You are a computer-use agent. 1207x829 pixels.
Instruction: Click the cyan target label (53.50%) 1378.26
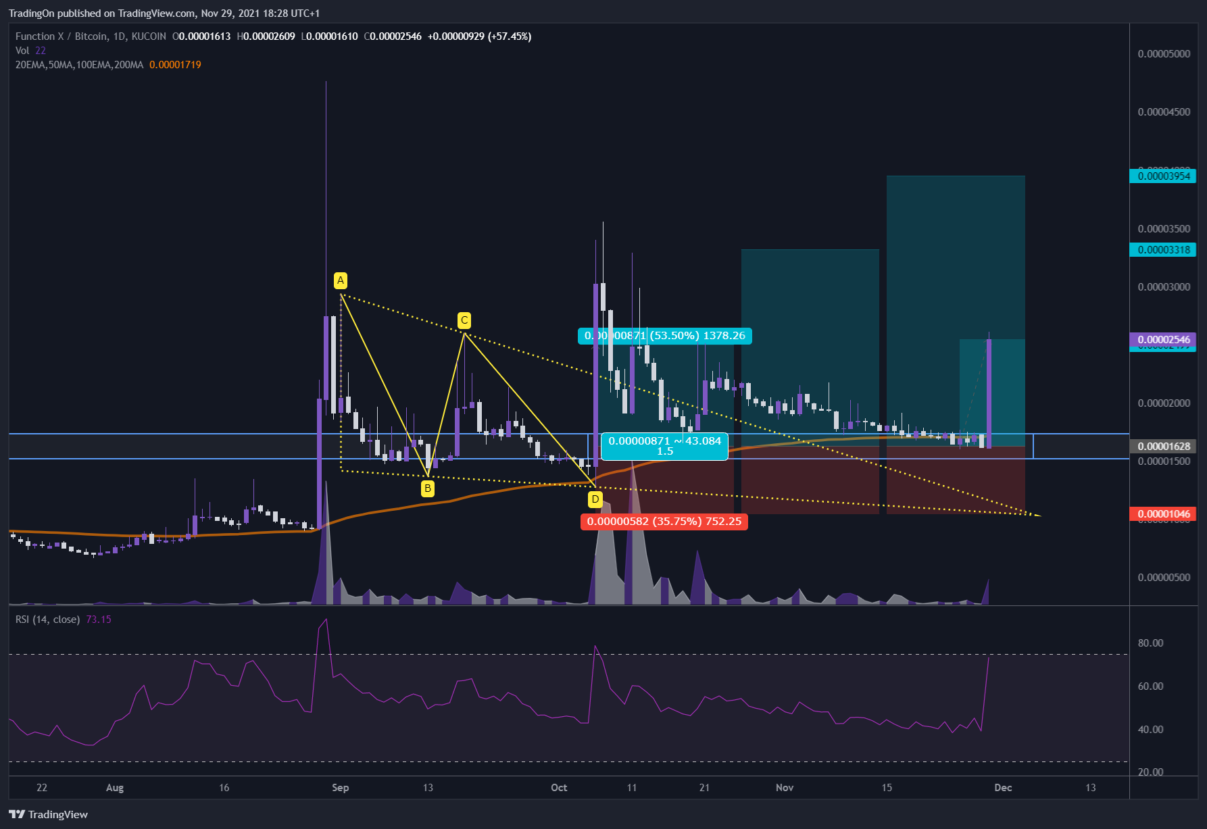[x=664, y=336]
